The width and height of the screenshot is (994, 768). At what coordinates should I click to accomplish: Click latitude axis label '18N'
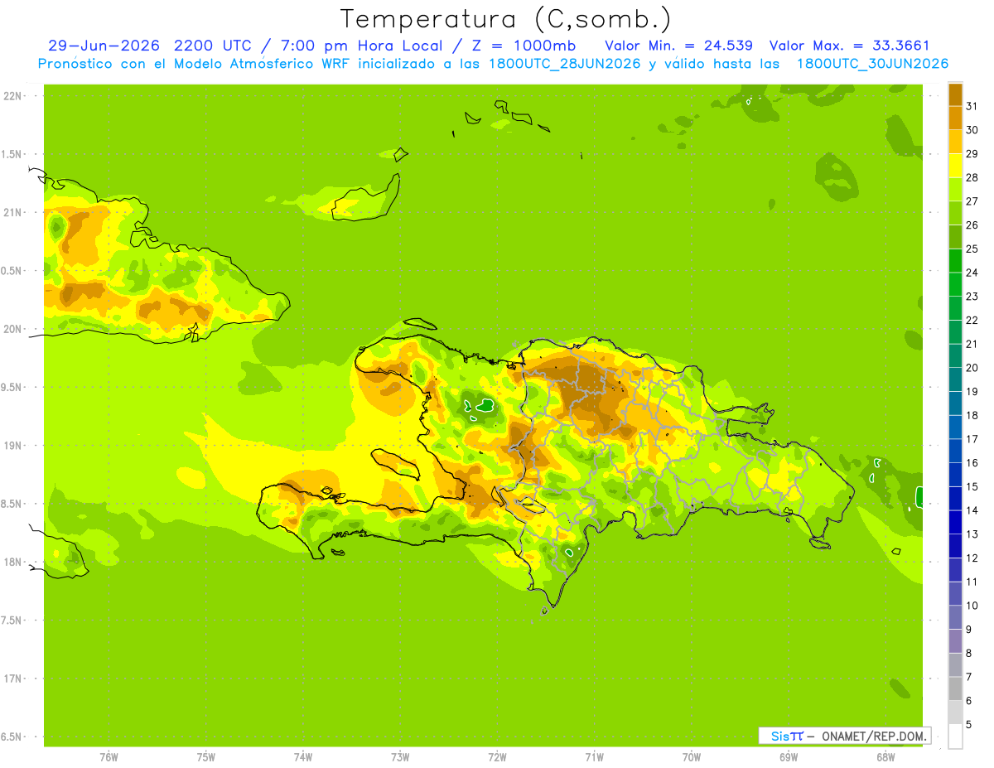[x=12, y=562]
